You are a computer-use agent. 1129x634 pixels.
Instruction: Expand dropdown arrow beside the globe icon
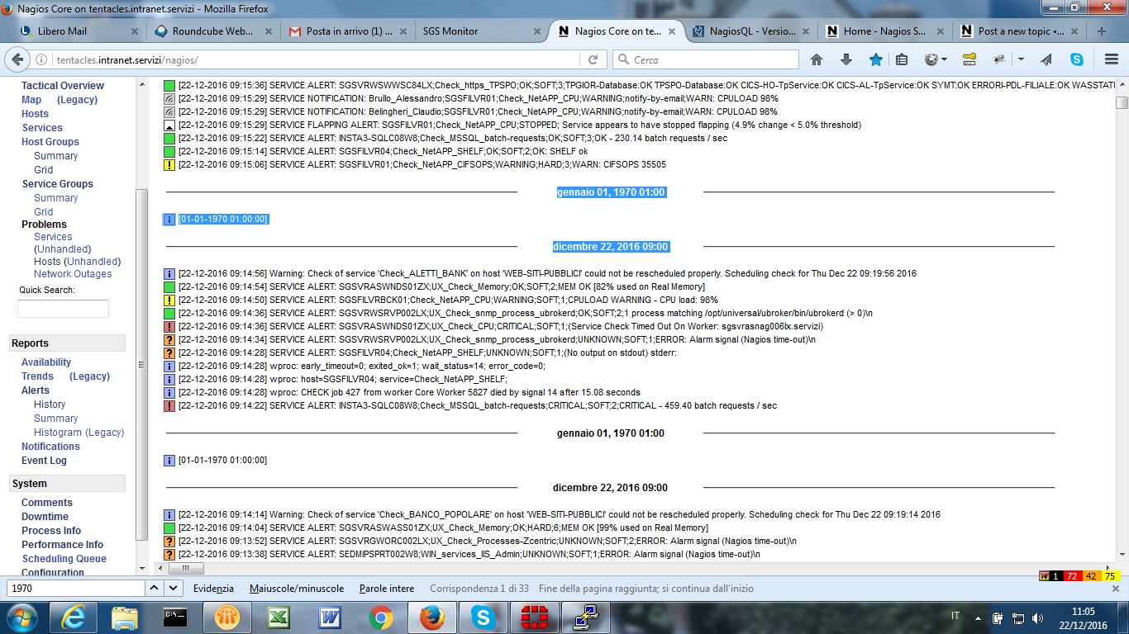coord(945,59)
